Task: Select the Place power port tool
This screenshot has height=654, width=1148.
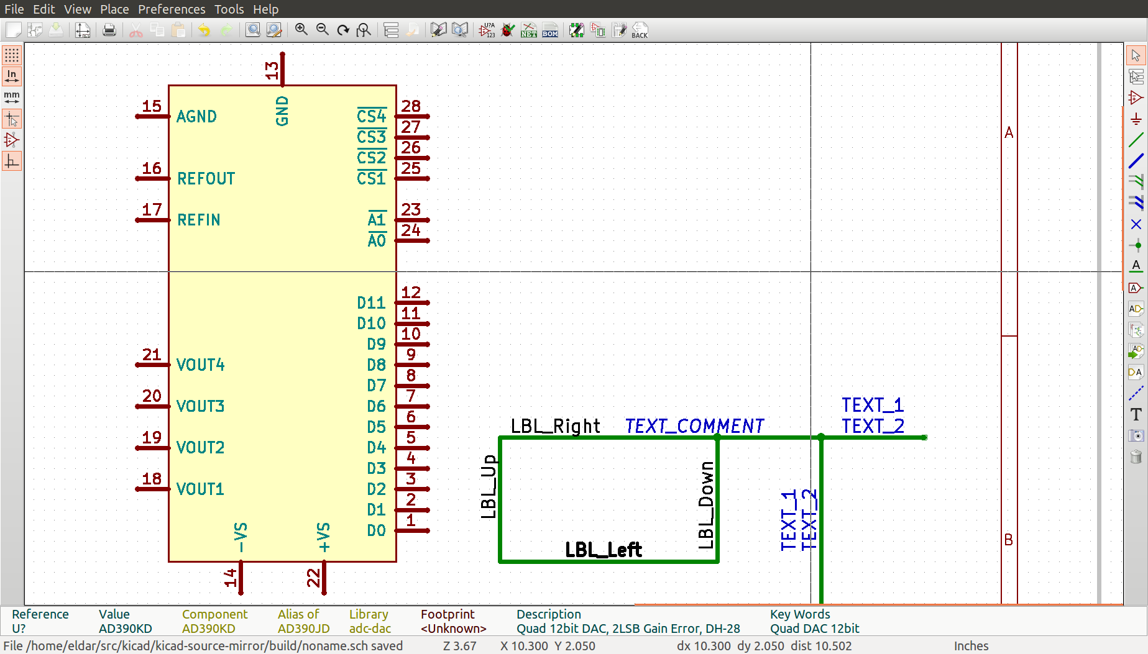Action: 1136,119
